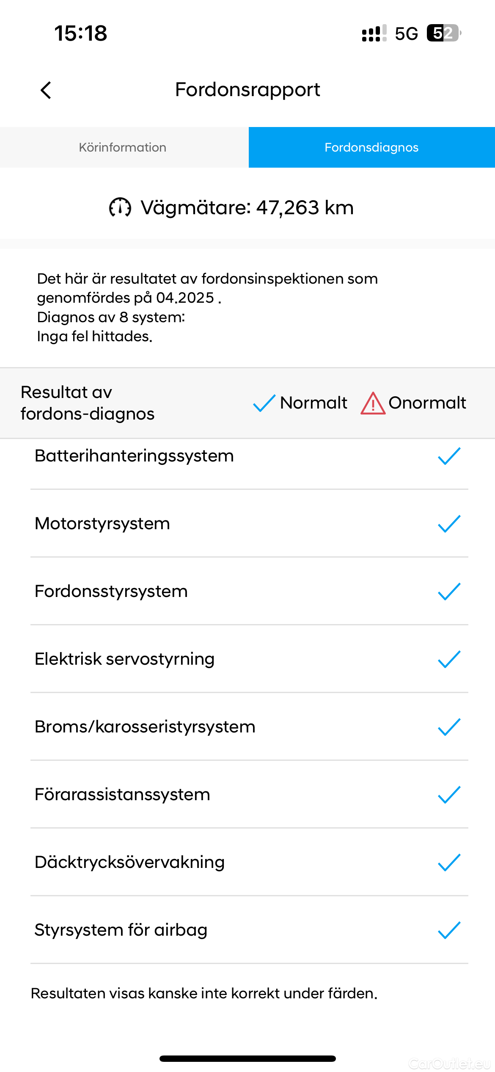
Task: Select the Fordonsdiagnos tab
Action: (x=372, y=147)
